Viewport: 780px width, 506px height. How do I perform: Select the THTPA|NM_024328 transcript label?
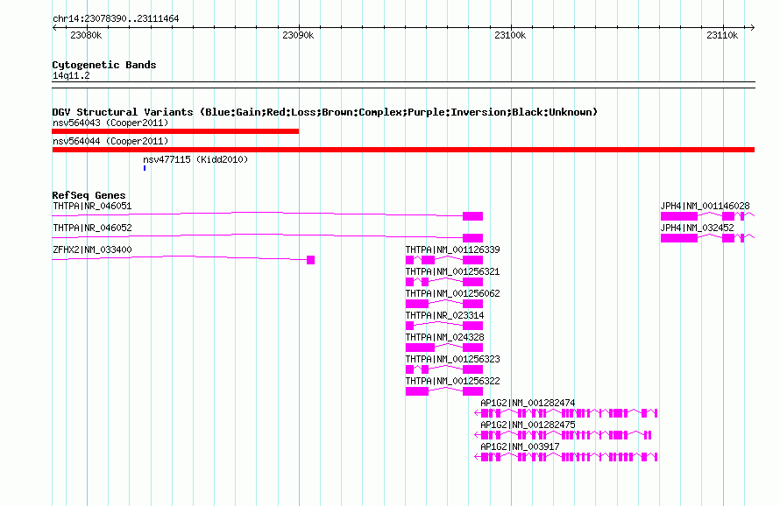(444, 337)
